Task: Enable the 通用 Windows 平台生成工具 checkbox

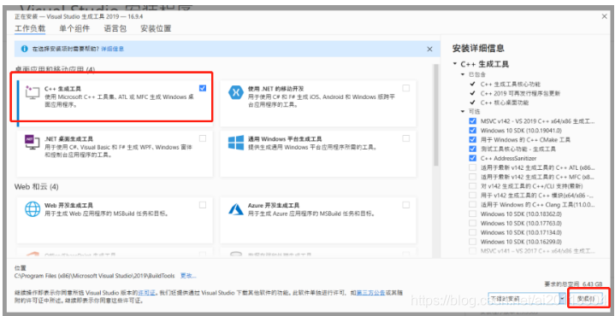Action: click(x=406, y=138)
